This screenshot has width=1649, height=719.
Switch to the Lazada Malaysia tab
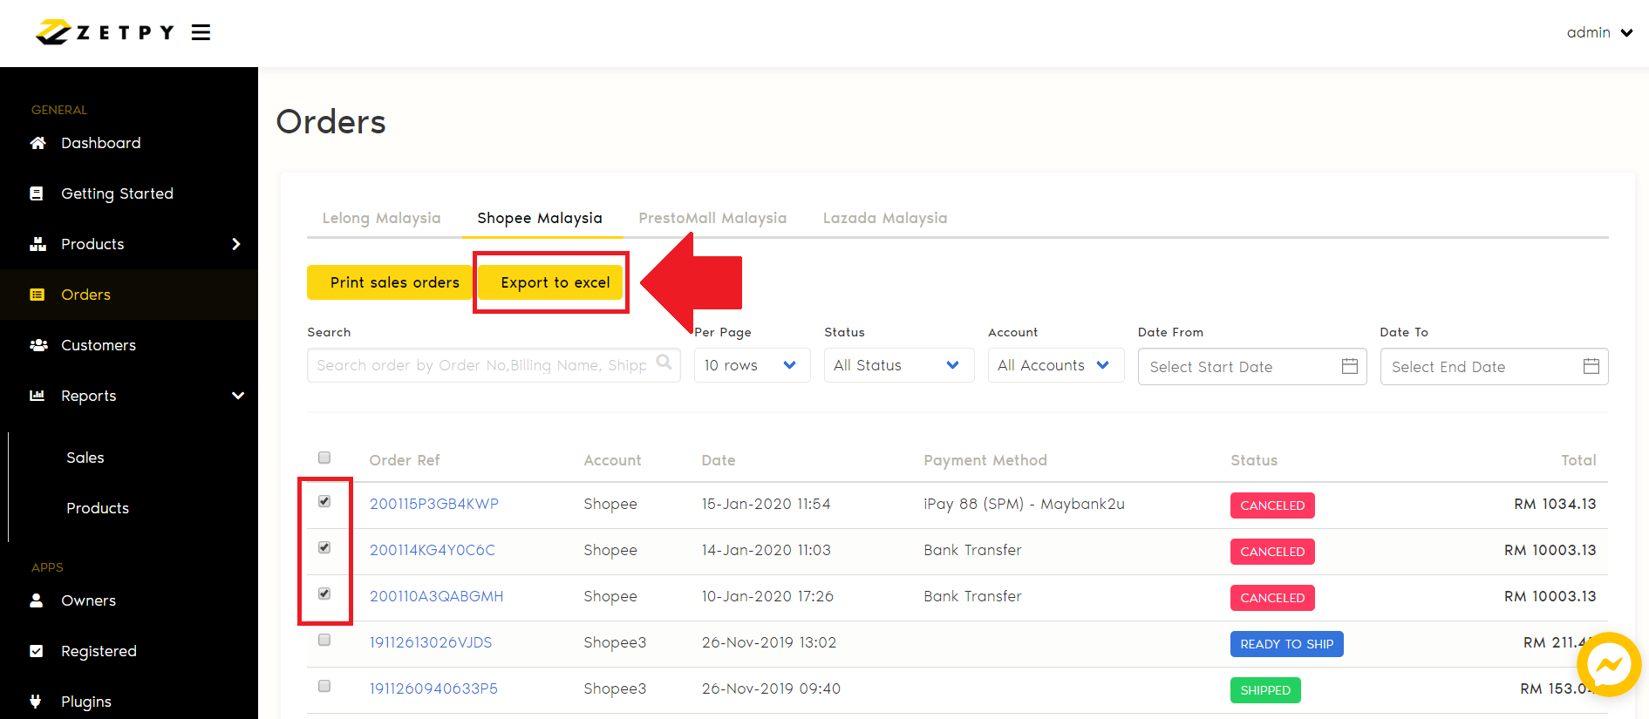pyautogui.click(x=884, y=218)
